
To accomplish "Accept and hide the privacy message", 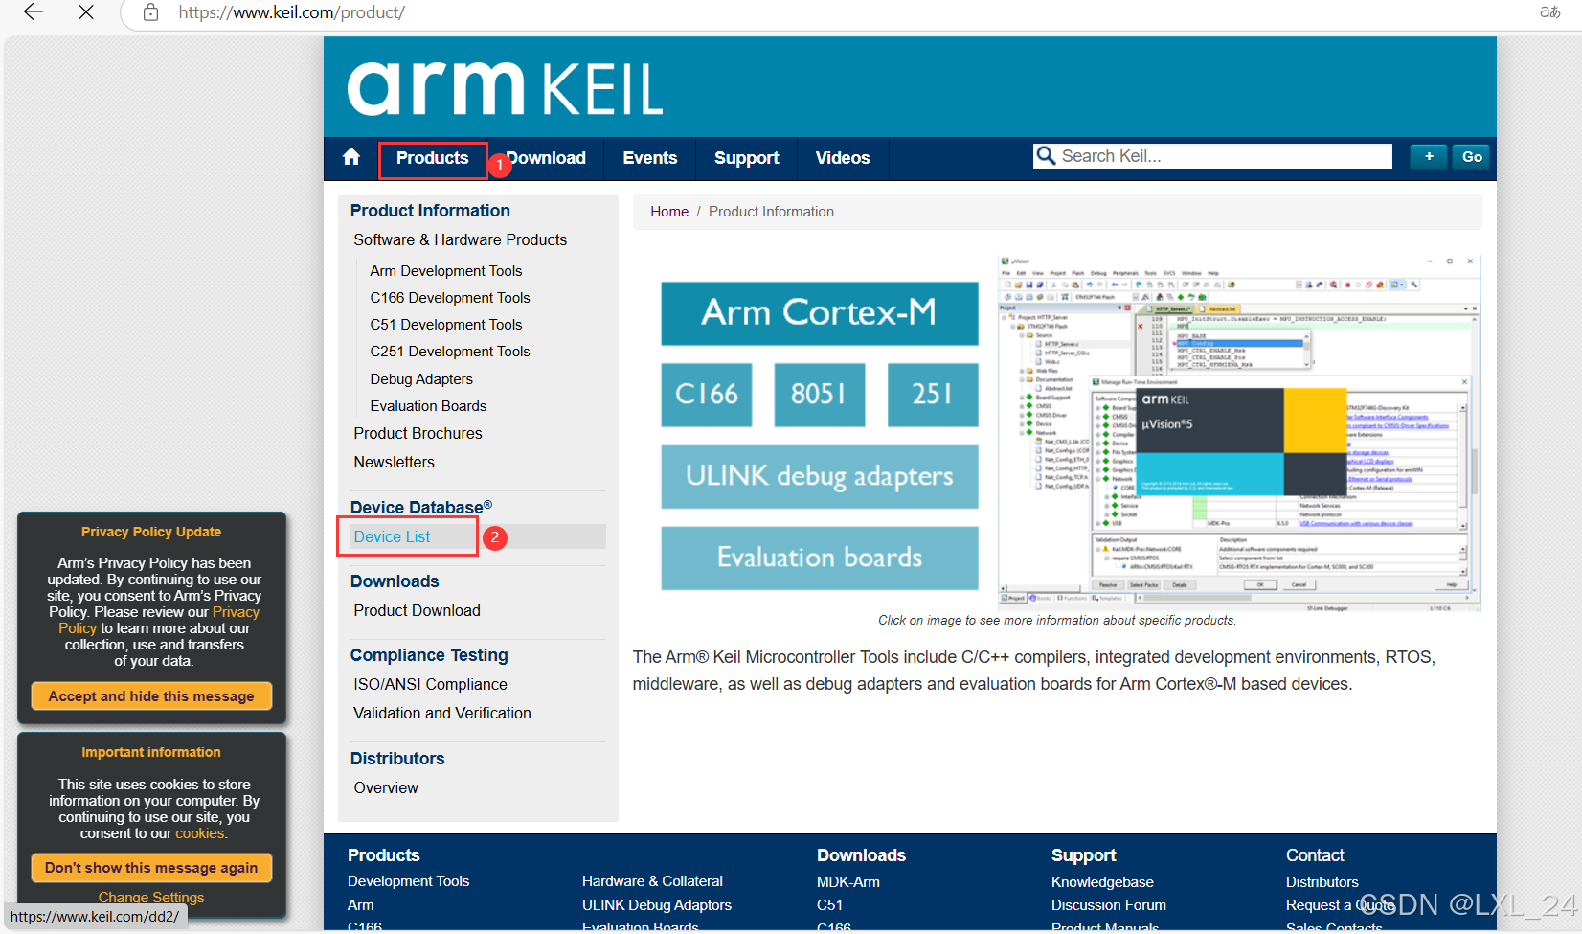I will (151, 696).
